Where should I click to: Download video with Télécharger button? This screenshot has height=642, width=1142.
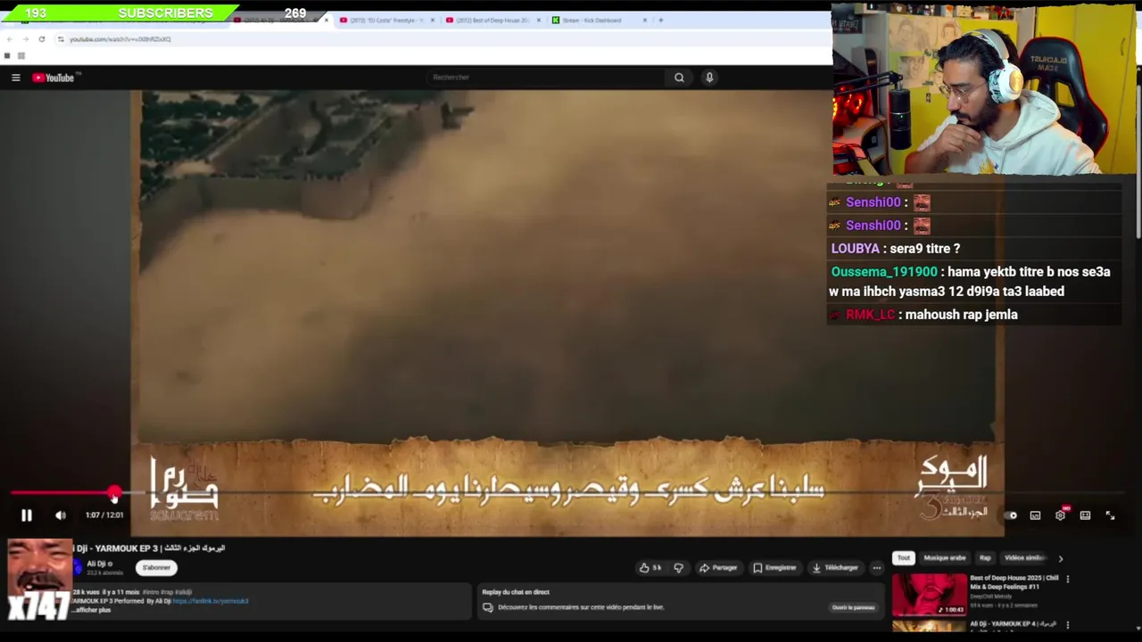pos(835,568)
